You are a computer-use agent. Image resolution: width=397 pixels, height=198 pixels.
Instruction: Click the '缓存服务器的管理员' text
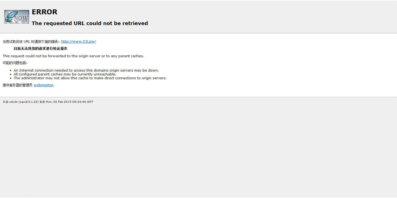(x=17, y=85)
